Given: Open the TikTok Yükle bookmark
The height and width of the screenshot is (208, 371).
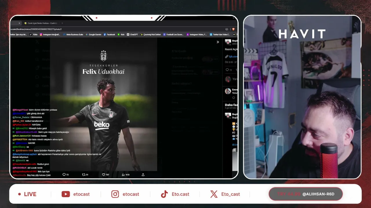Looking at the screenshot, I should (34, 34).
